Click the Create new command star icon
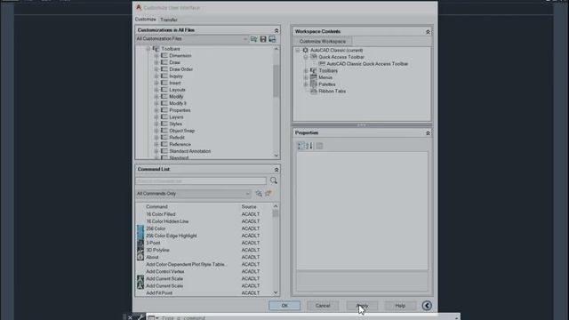The width and height of the screenshot is (569, 320). click(x=268, y=194)
